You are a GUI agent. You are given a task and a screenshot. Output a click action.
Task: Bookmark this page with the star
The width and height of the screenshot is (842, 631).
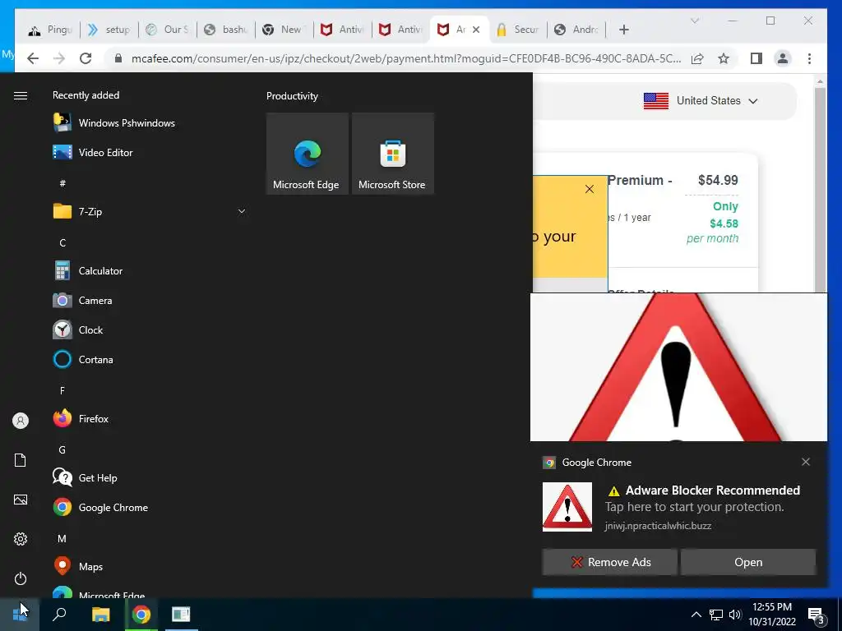click(x=724, y=58)
